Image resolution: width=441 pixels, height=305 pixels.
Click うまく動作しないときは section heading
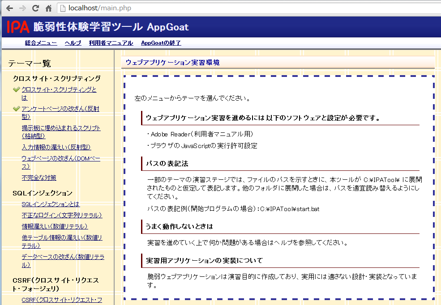pos(179,227)
